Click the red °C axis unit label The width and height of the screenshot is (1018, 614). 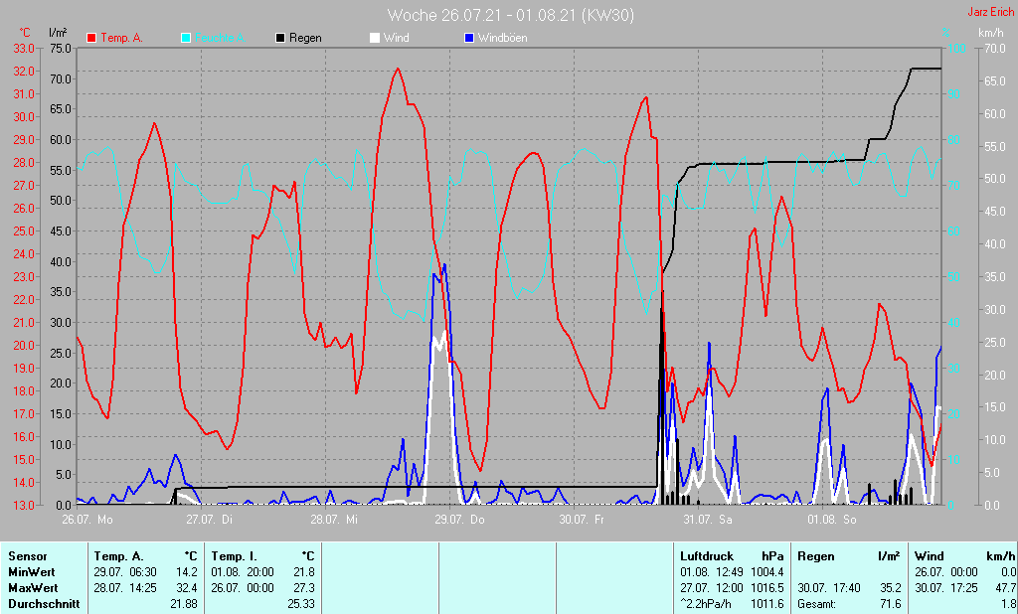[x=25, y=33]
